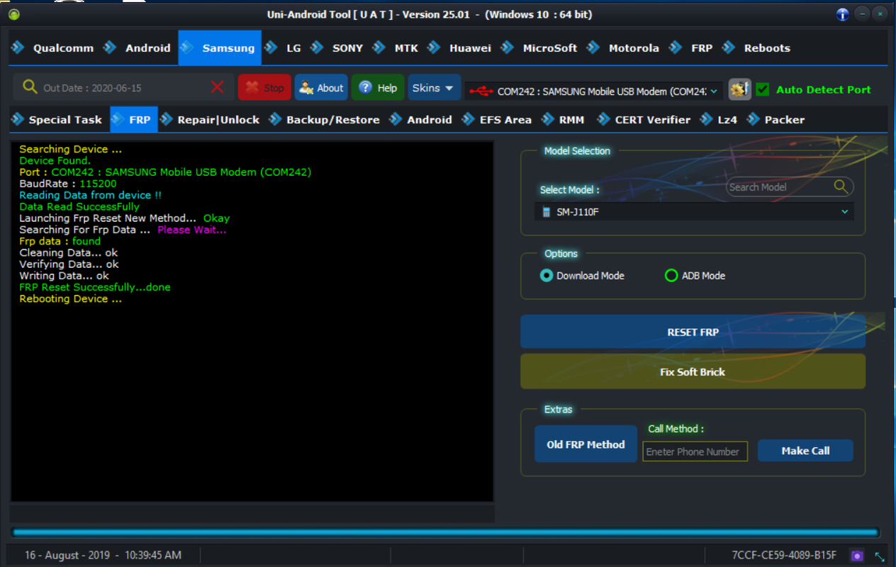Select the ADB Mode radio option

[695, 276]
